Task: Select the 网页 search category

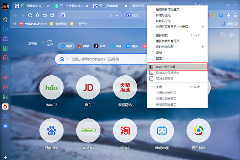Action: [x=66, y=46]
